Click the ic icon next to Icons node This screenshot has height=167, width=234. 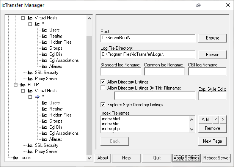pyautogui.click(x=16, y=158)
